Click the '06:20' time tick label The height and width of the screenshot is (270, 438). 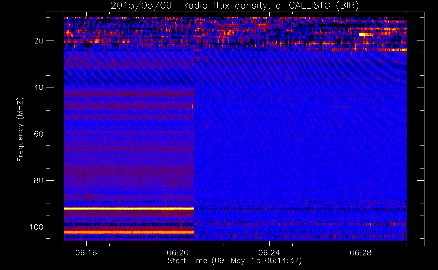178,253
